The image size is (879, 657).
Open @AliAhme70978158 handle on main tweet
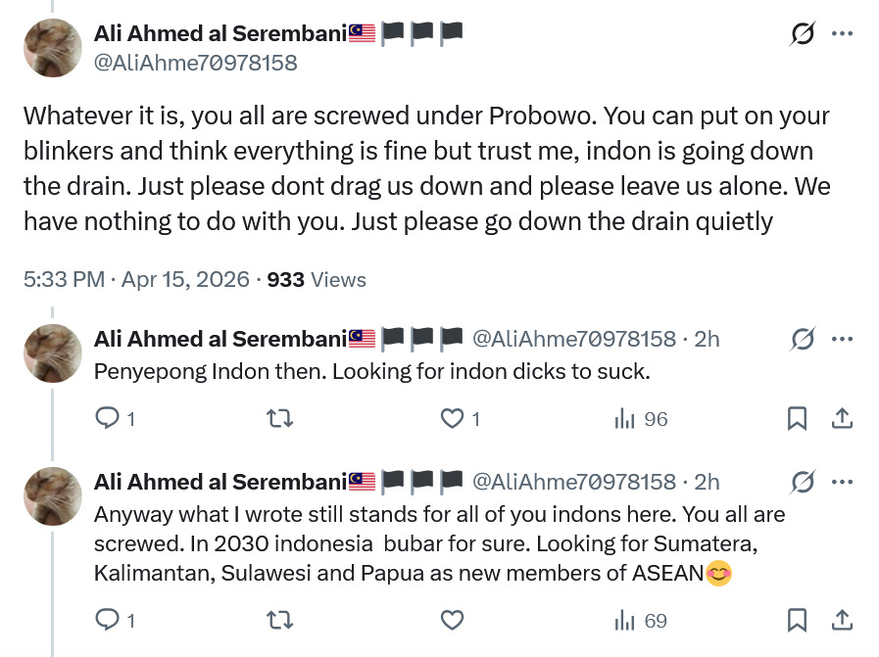coord(195,64)
